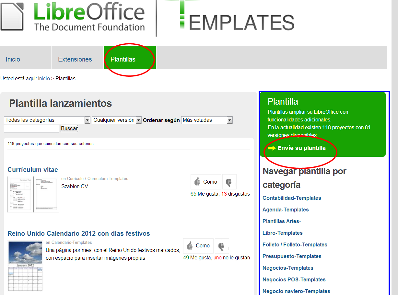Open Cualquier versión dropdown
This screenshot has width=398, height=295.
pyautogui.click(x=117, y=120)
